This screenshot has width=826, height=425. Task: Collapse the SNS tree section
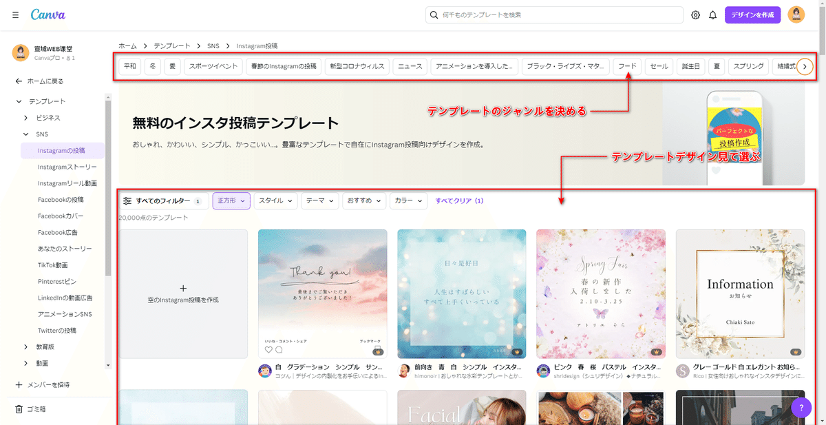click(26, 134)
